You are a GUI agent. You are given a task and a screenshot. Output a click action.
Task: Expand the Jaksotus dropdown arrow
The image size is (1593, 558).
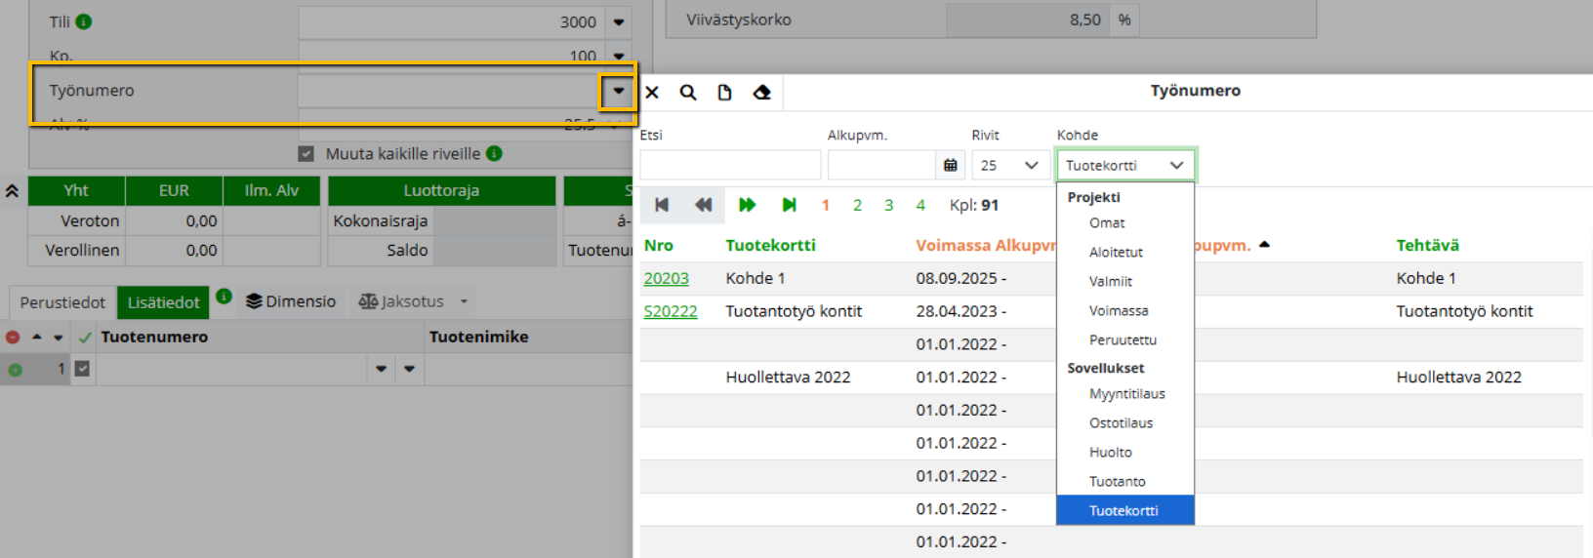(464, 301)
